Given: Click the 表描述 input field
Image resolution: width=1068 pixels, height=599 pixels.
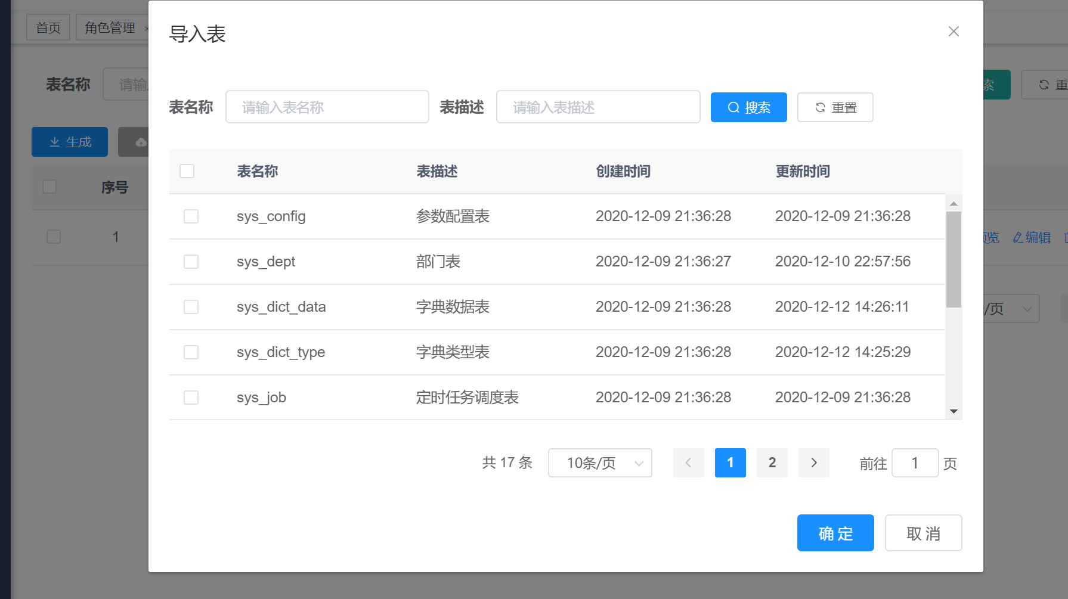Looking at the screenshot, I should [x=598, y=107].
